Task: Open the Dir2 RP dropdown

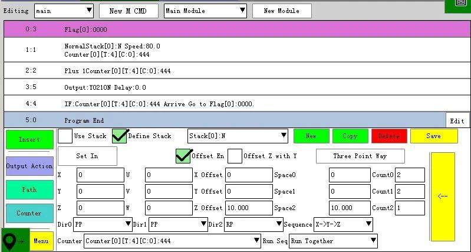Action: click(253, 224)
